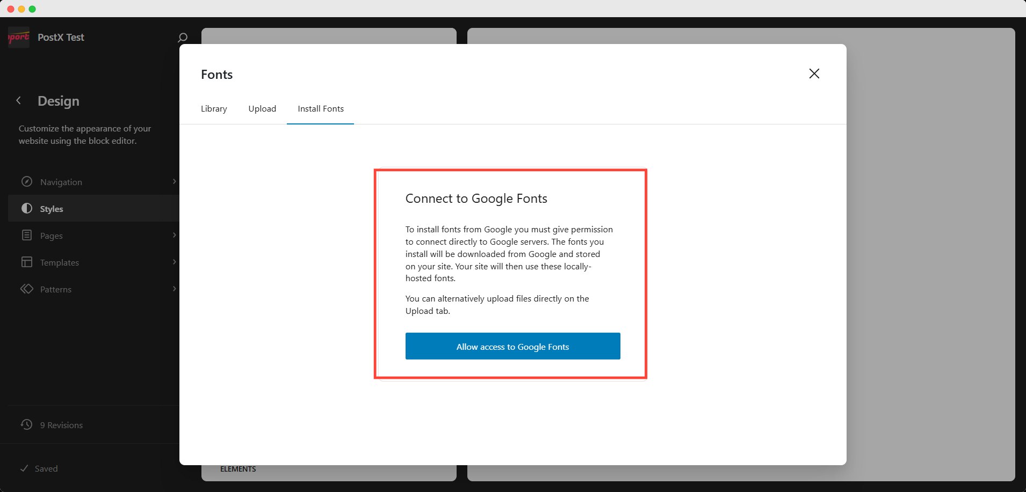Switch to the Upload tab
The height and width of the screenshot is (492, 1026).
coord(262,108)
